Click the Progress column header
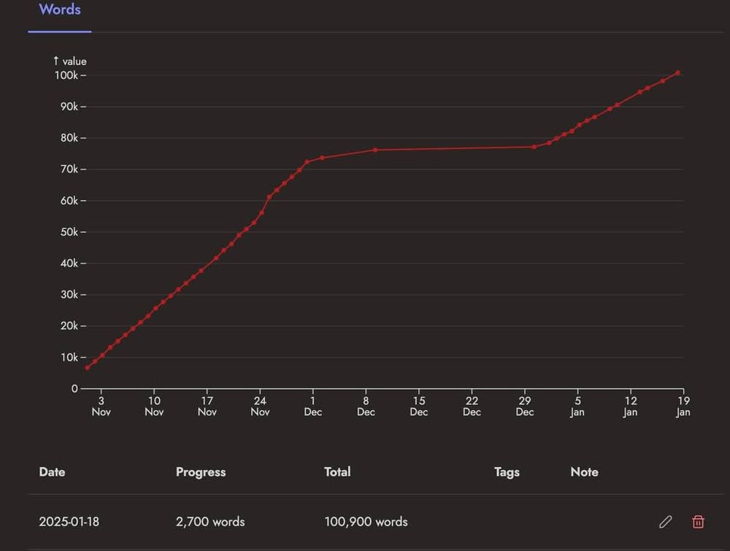The image size is (730, 551). tap(201, 472)
